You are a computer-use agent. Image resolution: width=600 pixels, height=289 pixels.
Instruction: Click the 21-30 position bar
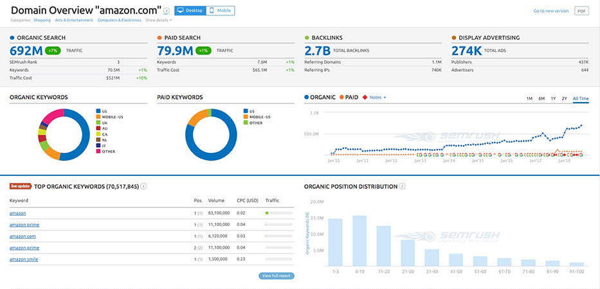click(x=408, y=252)
